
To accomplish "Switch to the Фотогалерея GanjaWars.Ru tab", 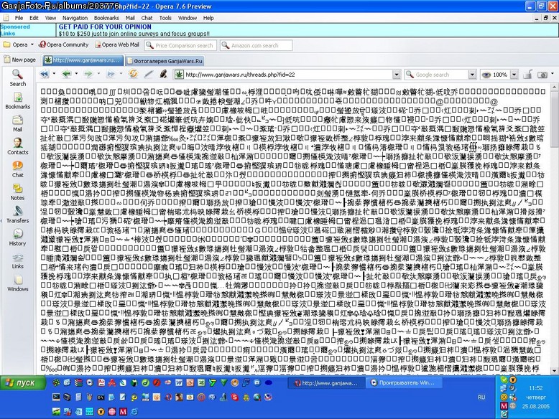I will coord(165,61).
